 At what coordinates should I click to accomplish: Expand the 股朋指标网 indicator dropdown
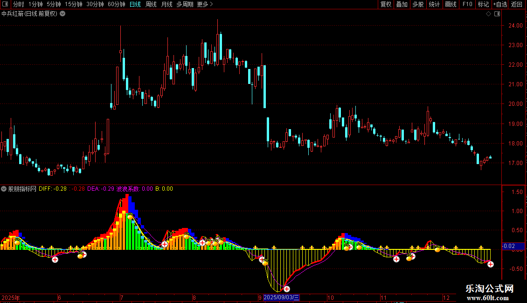[4, 189]
